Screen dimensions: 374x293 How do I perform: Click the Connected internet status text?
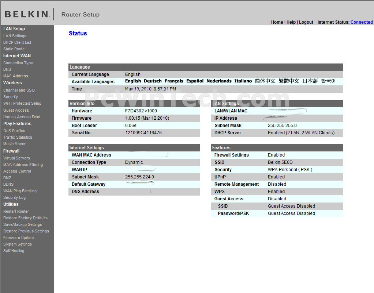(x=361, y=22)
